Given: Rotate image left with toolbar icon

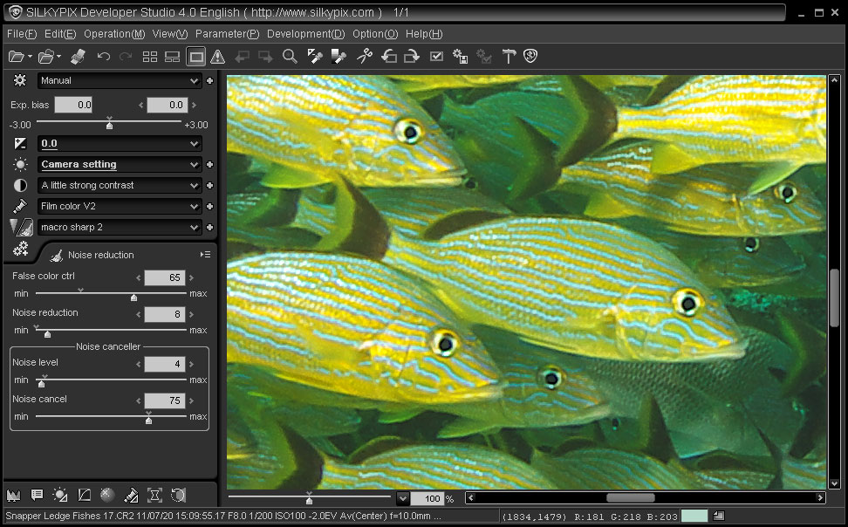Looking at the screenshot, I should point(389,57).
